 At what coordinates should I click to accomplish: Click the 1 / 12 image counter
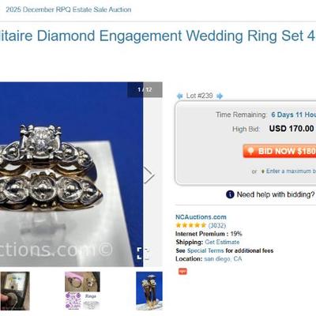click(x=145, y=90)
